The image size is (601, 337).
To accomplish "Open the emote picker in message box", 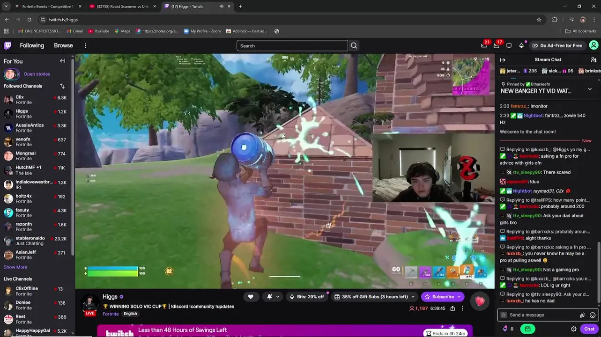I will 593,315.
